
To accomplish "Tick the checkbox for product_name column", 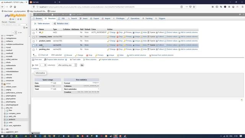I will (x=34, y=41).
